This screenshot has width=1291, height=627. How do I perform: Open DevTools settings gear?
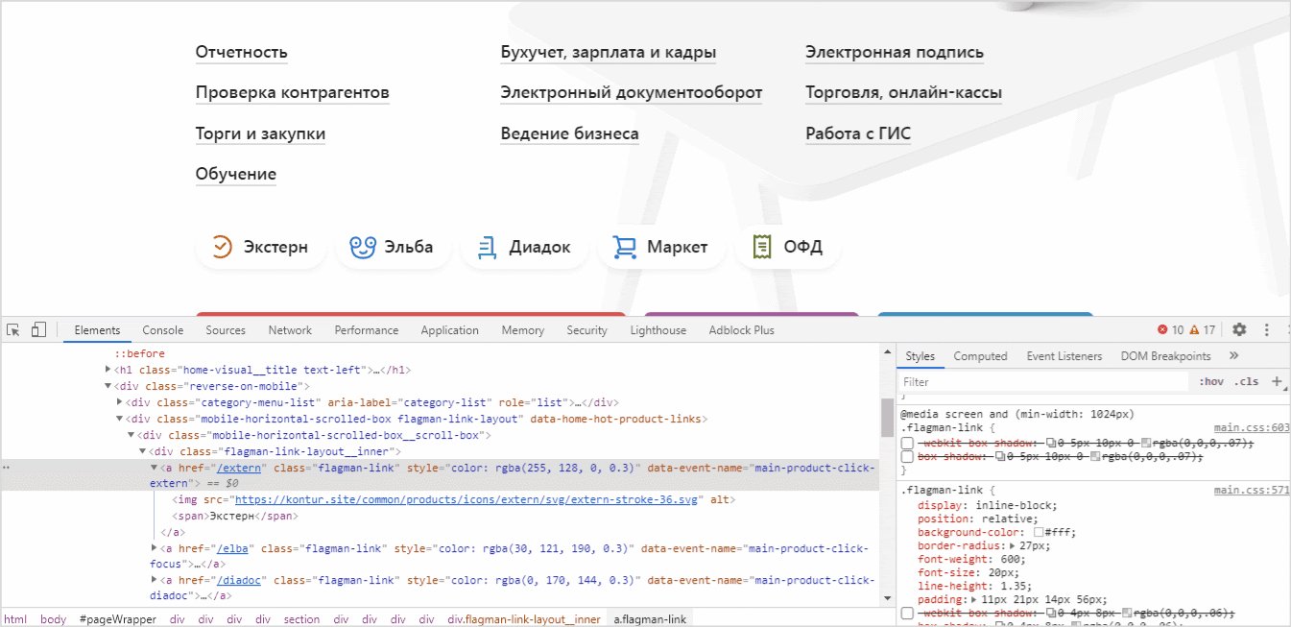(x=1239, y=329)
